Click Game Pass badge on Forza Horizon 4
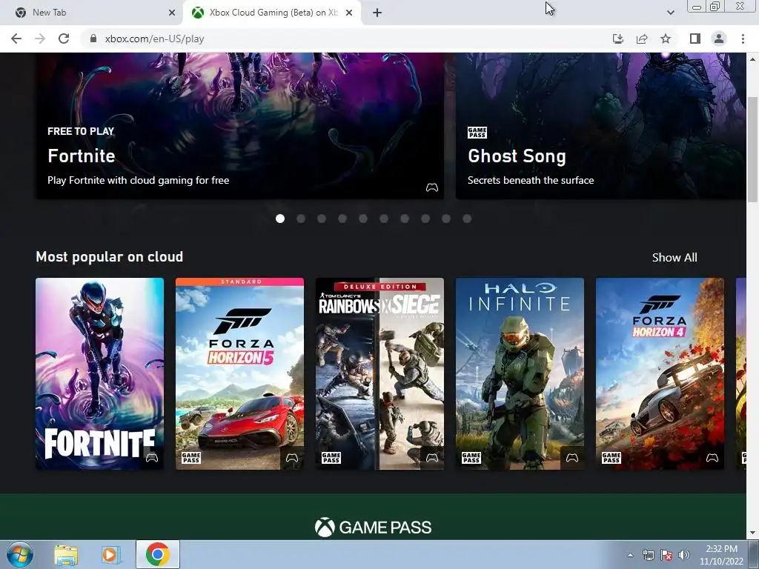759x569 pixels. pos(611,458)
